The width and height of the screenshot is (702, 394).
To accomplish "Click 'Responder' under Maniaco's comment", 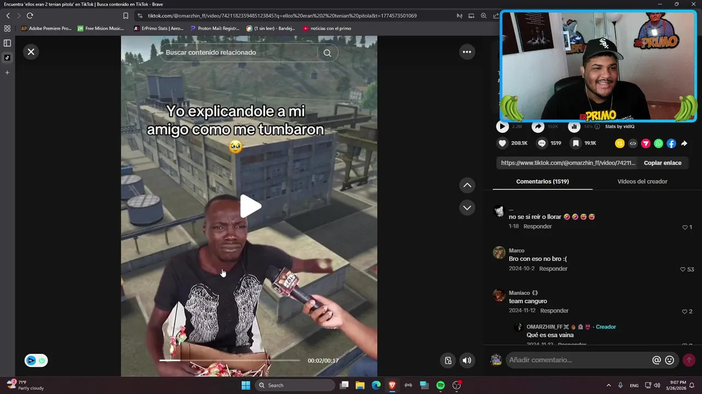I will 554,311.
